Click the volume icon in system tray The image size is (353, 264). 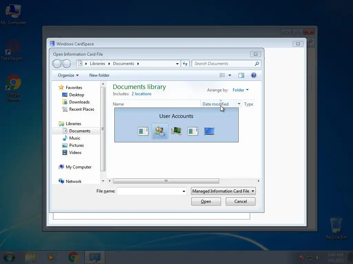(x=318, y=257)
